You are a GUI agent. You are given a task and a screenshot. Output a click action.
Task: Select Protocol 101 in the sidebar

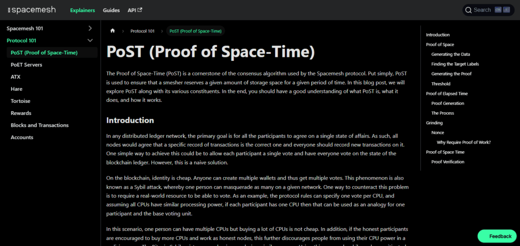[21, 41]
